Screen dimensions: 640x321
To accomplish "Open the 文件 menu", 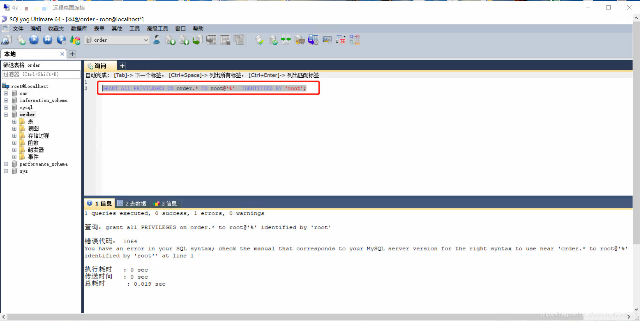I will 18,29.
